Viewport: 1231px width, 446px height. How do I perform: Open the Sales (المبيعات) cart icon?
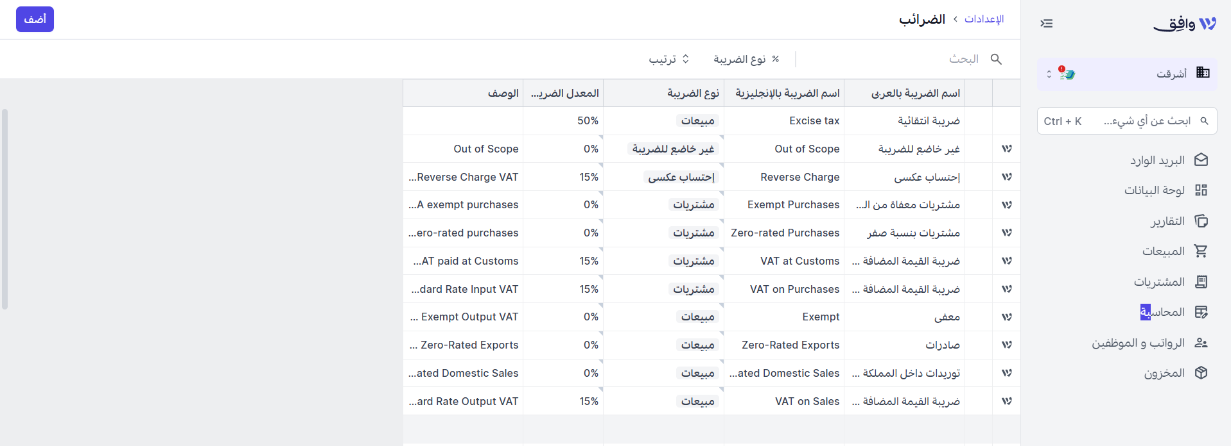click(1201, 251)
